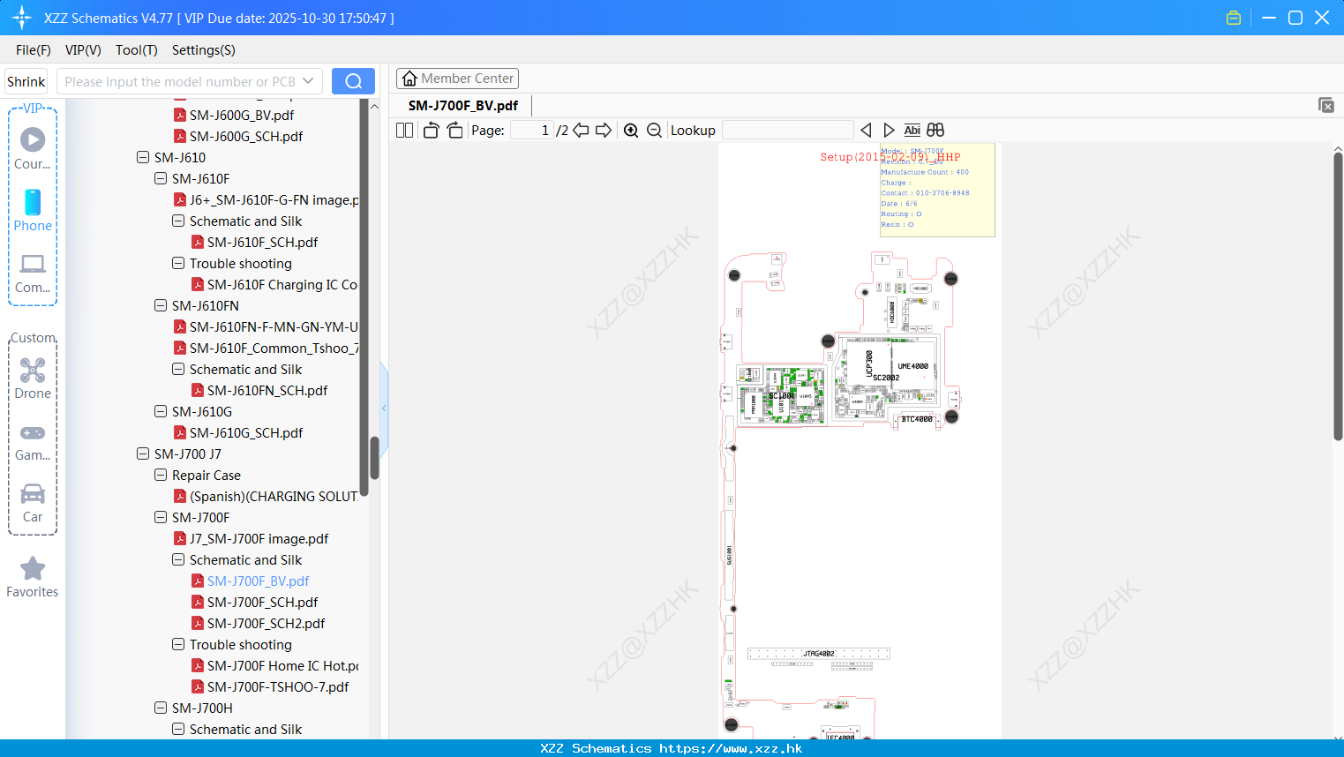Open model number dropdown arrow
Image resolution: width=1344 pixels, height=757 pixels.
pyautogui.click(x=308, y=81)
